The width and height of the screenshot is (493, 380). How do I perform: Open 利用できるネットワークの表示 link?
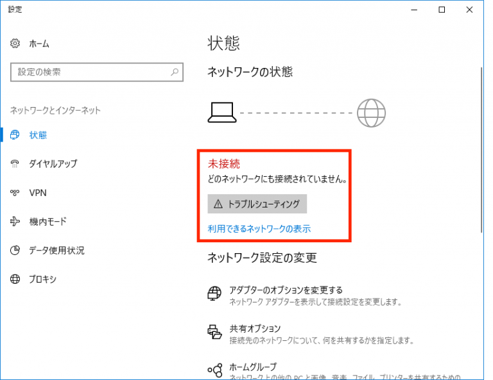[259, 229]
